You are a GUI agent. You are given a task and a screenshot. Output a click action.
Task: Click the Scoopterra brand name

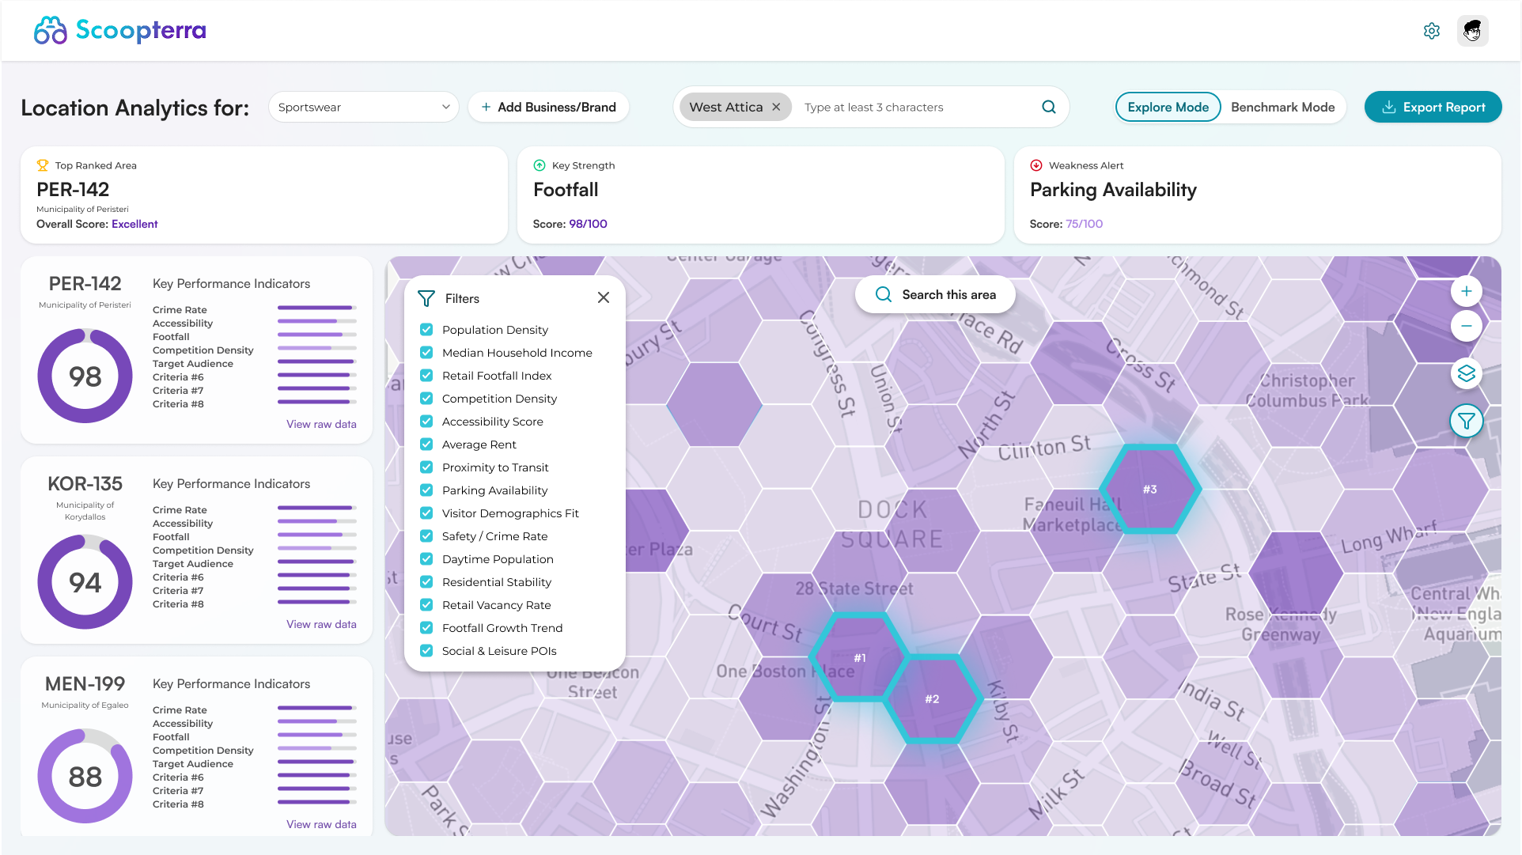(x=141, y=30)
